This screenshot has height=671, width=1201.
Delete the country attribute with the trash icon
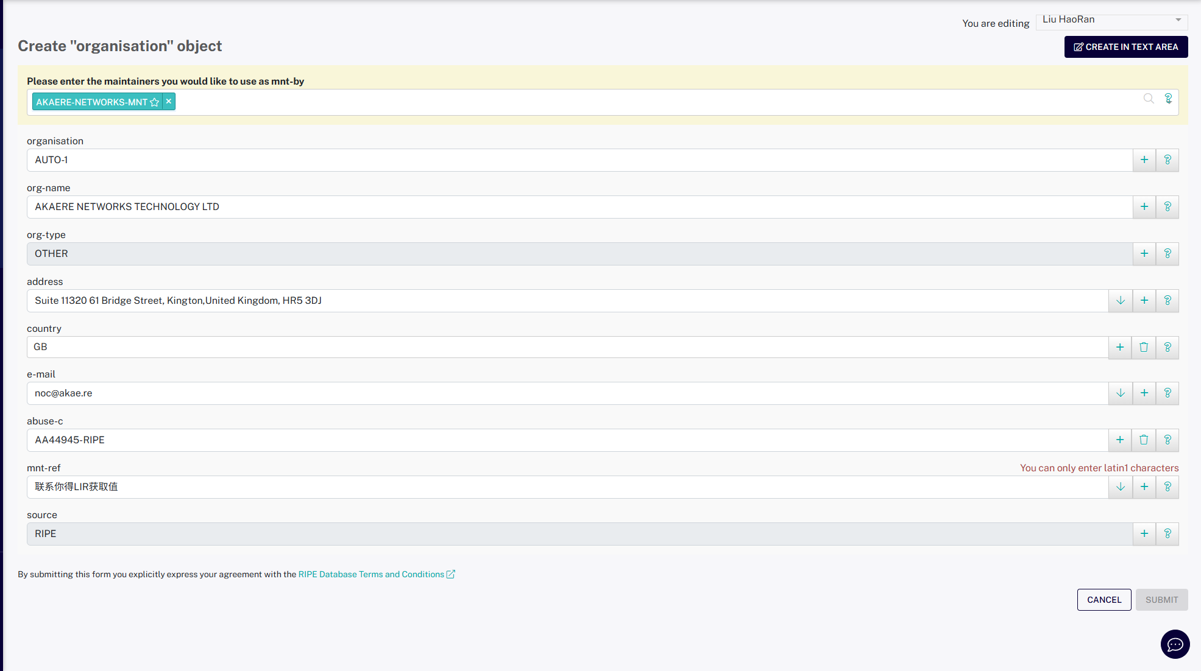[1143, 347]
